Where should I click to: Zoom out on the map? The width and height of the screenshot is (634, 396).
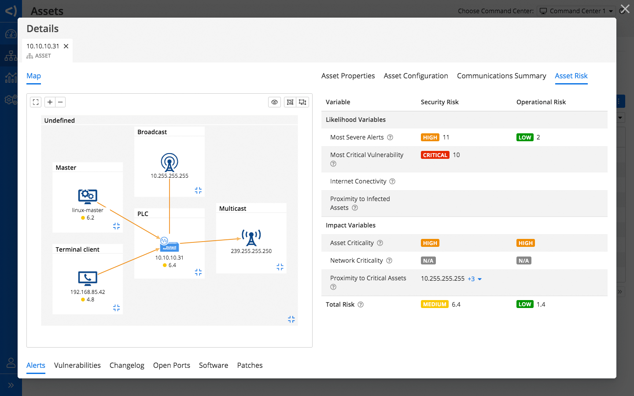coord(61,102)
